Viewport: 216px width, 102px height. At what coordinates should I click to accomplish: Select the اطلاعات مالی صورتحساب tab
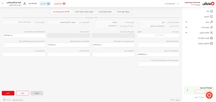tap(61, 12)
